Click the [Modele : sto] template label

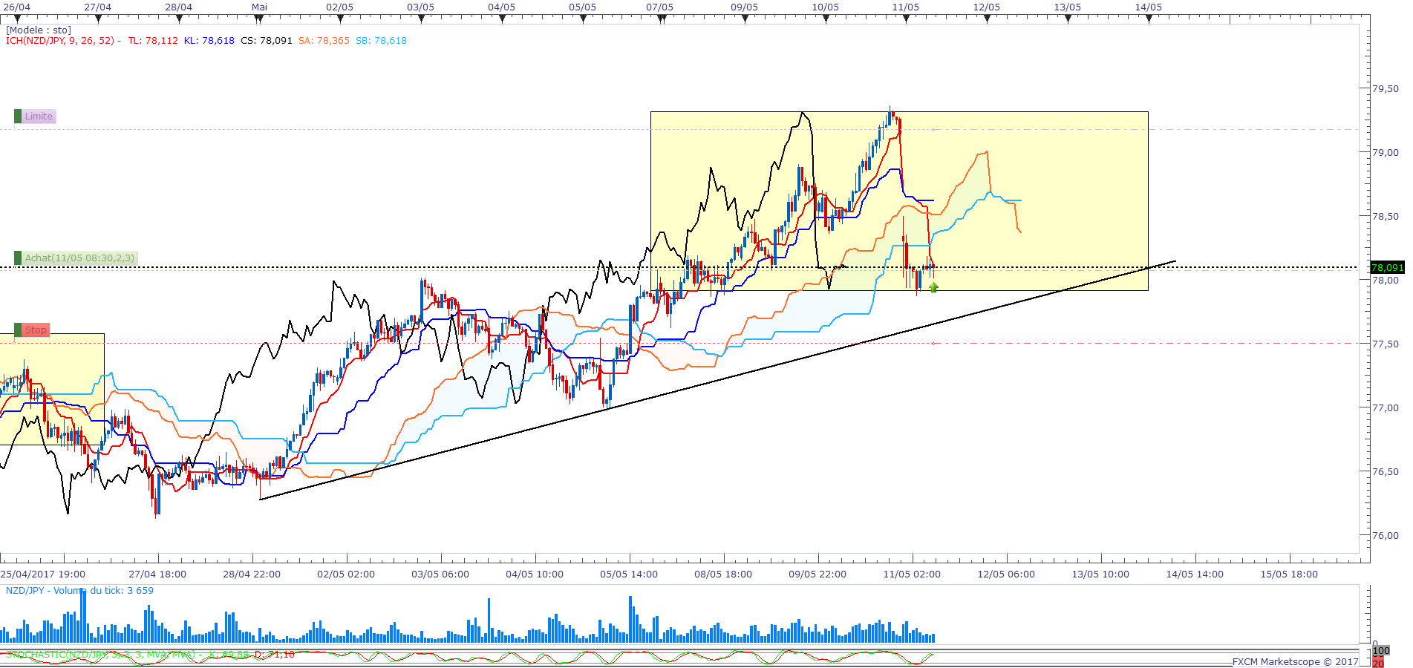coord(39,30)
